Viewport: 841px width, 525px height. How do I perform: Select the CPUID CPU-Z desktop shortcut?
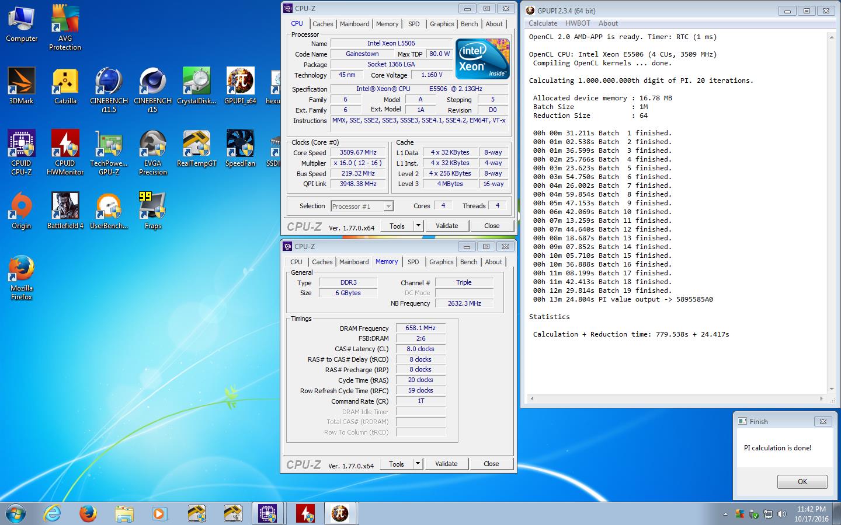pos(22,152)
